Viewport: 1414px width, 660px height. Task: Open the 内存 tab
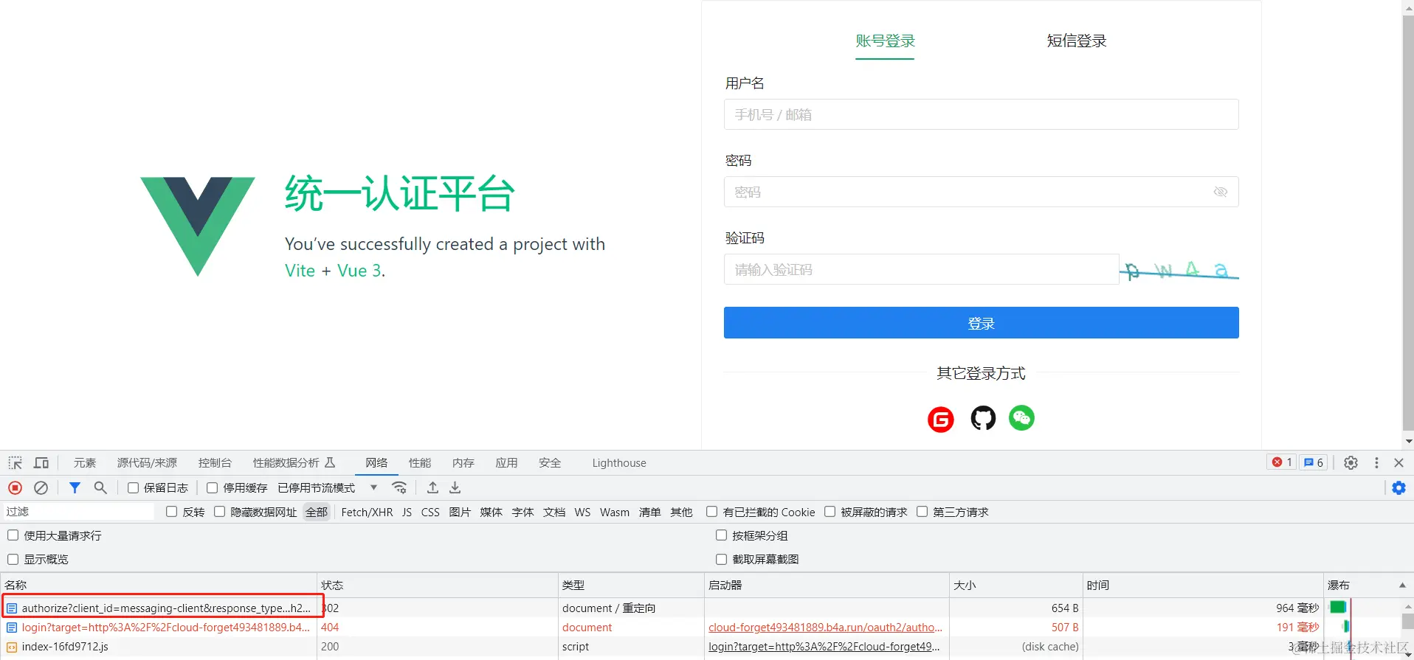[x=463, y=463]
